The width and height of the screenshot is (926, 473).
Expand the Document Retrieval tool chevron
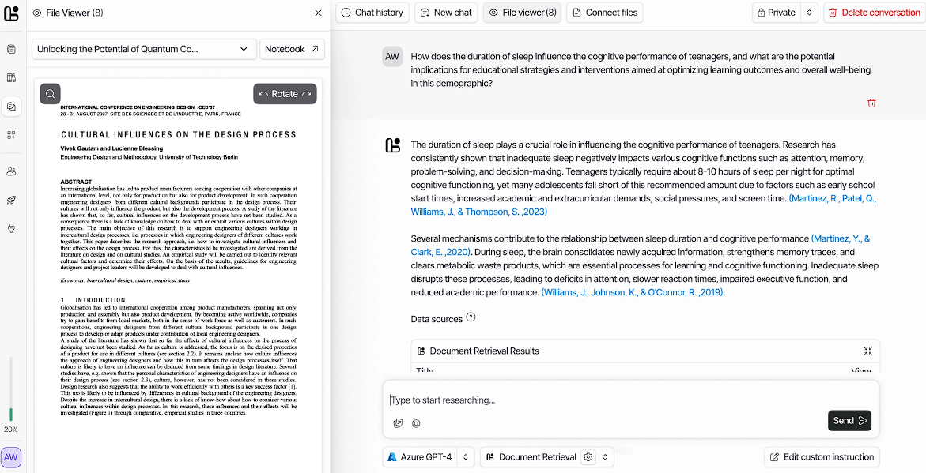(605, 457)
